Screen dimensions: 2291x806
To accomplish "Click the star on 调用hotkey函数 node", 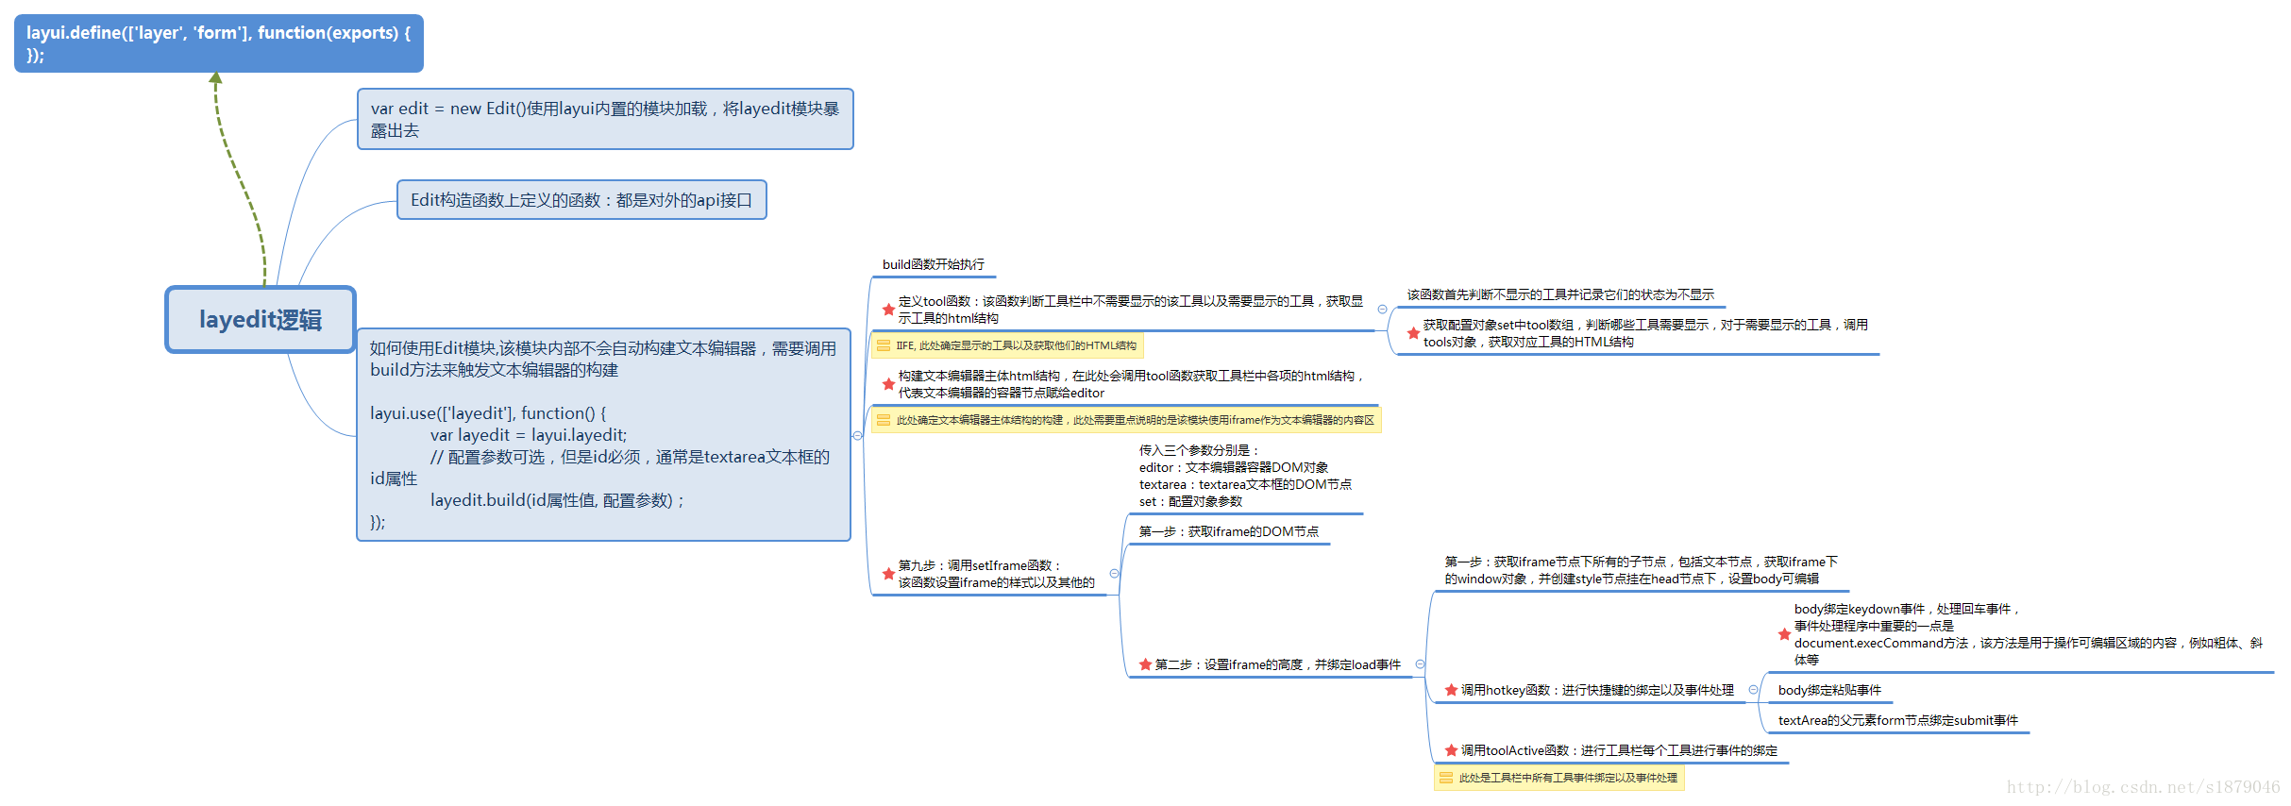I will click(x=1451, y=690).
